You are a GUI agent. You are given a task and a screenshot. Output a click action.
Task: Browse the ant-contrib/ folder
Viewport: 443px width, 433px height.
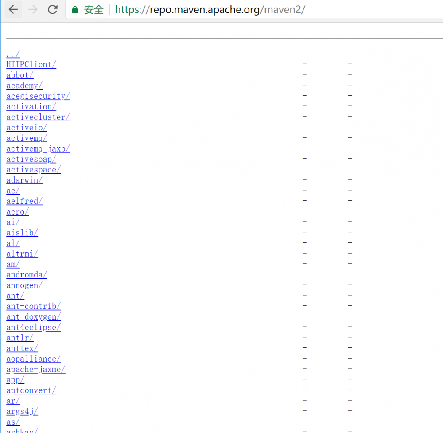[33, 306]
